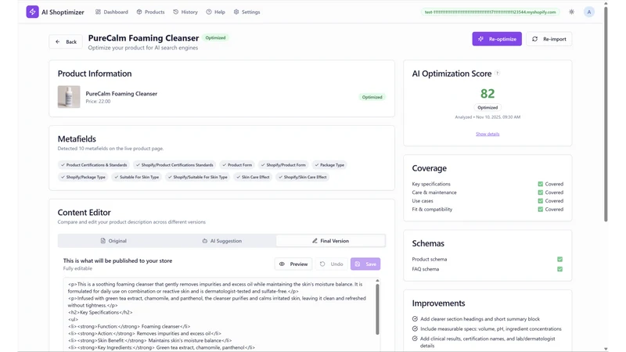Image resolution: width=626 pixels, height=352 pixels.
Task: Click the AI Optimization Score help icon
Action: pyautogui.click(x=497, y=73)
